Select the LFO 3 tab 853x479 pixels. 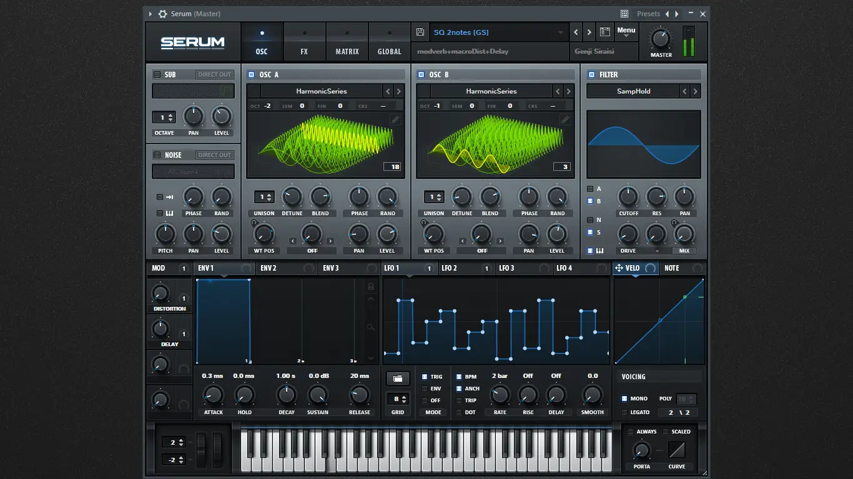coord(525,268)
